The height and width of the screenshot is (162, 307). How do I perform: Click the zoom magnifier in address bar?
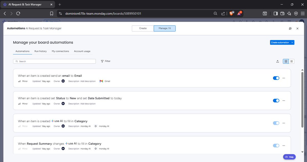coord(215,14)
